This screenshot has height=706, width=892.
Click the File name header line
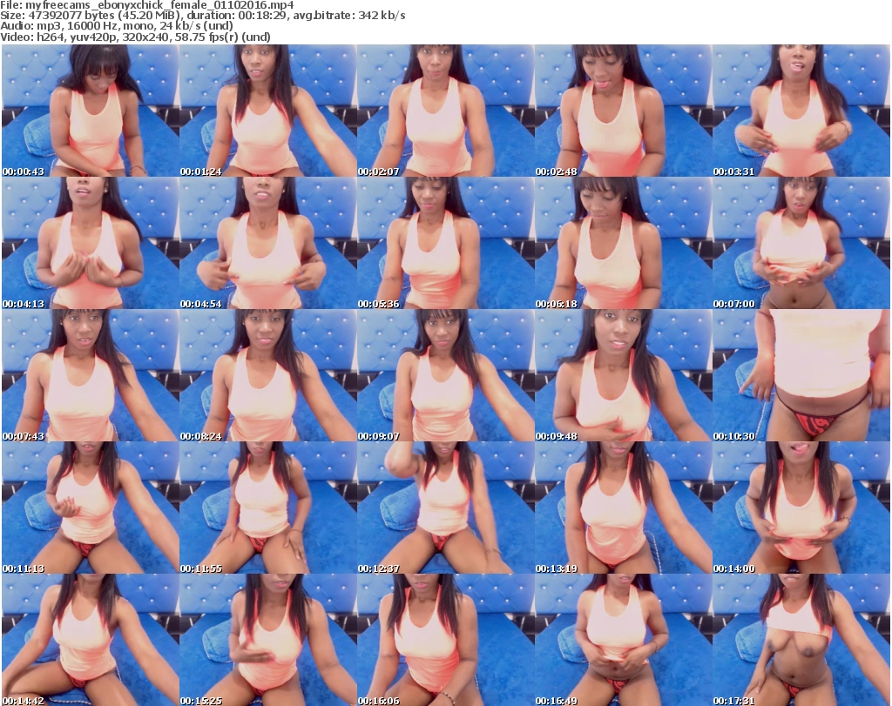click(153, 4)
